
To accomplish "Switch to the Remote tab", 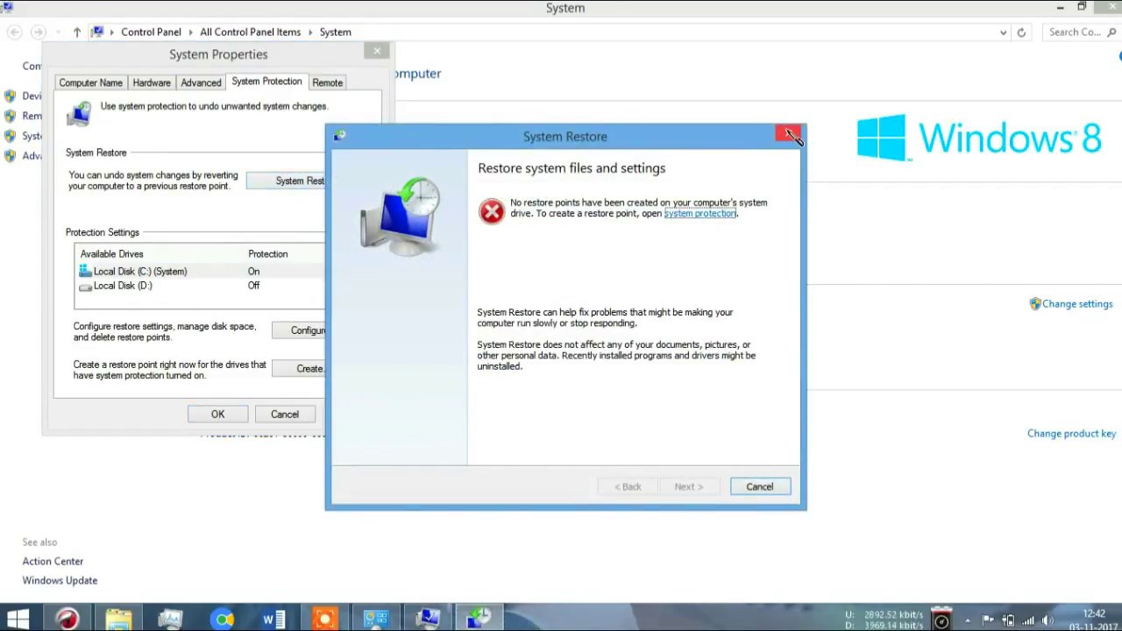I will click(x=327, y=82).
